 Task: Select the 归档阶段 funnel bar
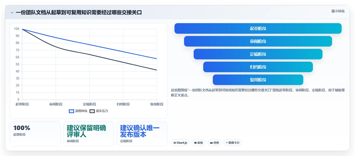(258, 67)
